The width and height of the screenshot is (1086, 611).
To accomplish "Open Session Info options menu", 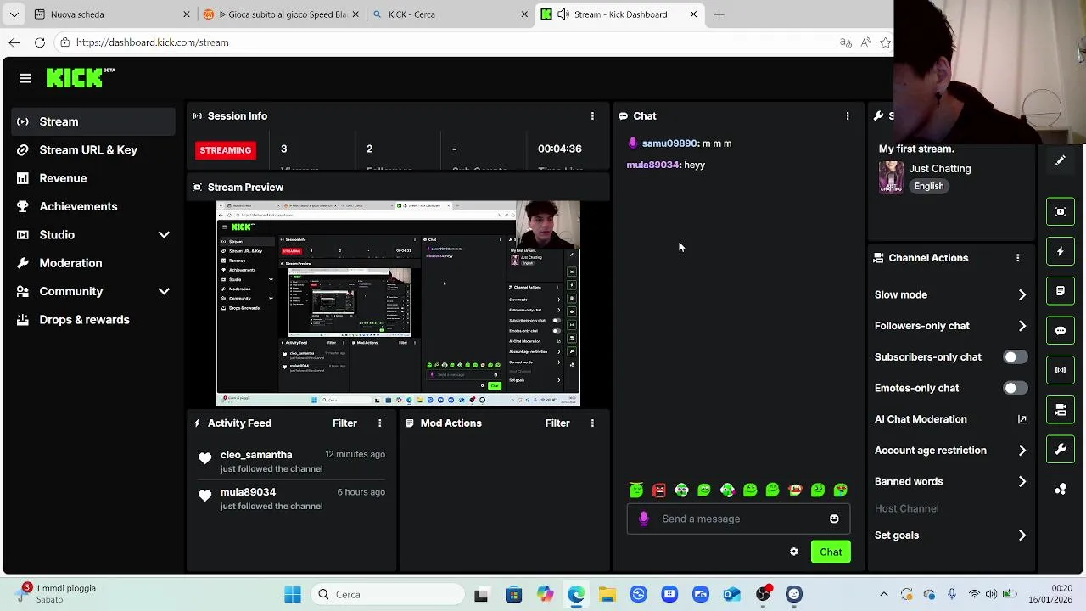I will point(592,115).
